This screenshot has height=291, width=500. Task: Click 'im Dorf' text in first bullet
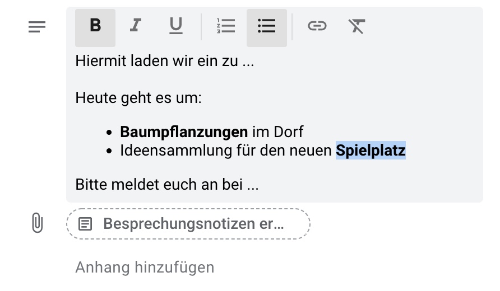(277, 132)
